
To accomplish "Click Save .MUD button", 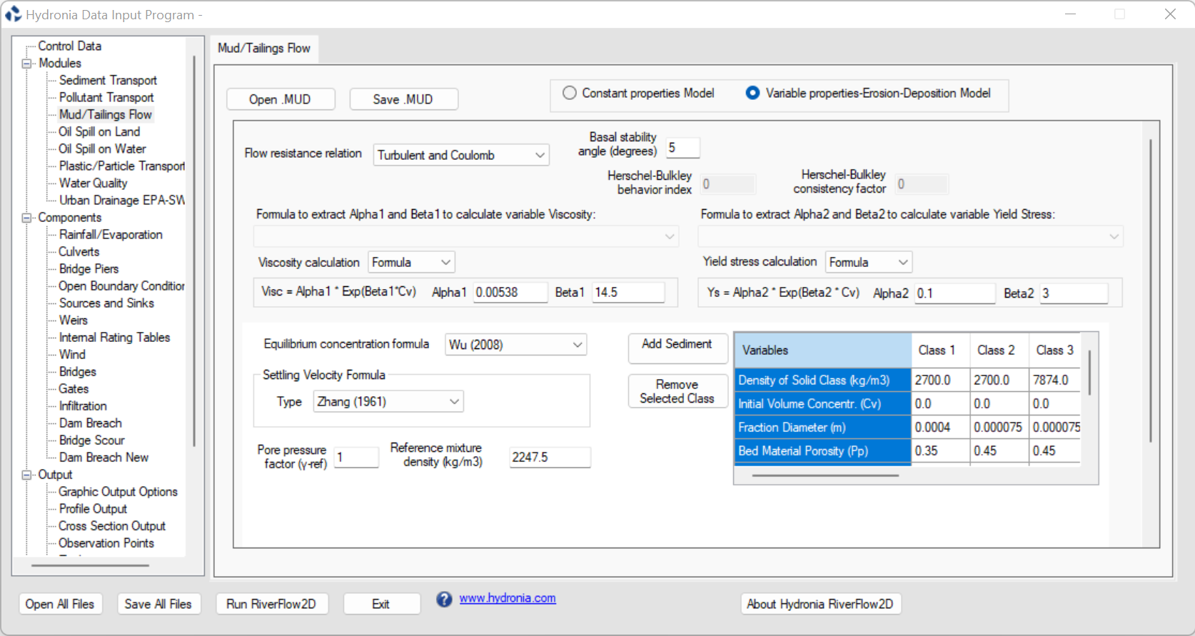I will (x=403, y=99).
